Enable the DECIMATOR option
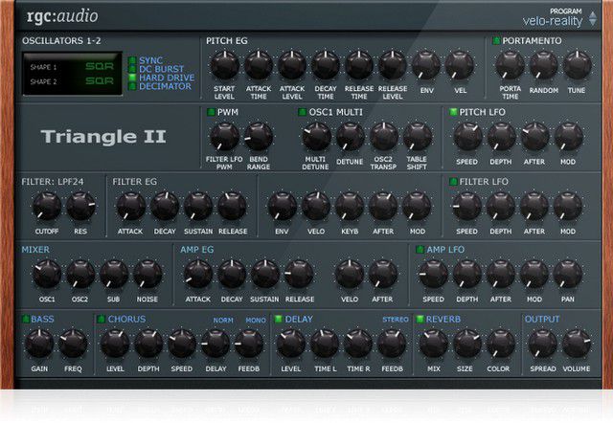 (132, 86)
